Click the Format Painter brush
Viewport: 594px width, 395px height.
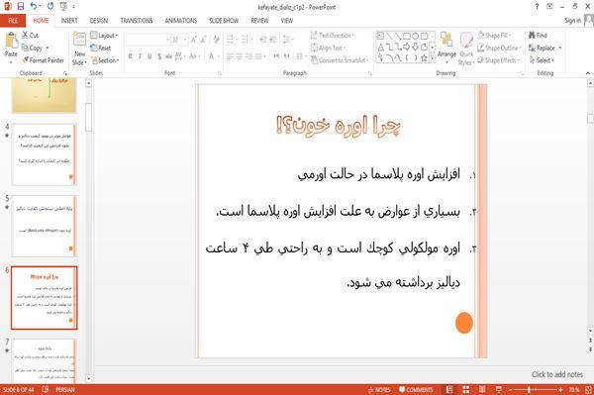tap(26, 60)
